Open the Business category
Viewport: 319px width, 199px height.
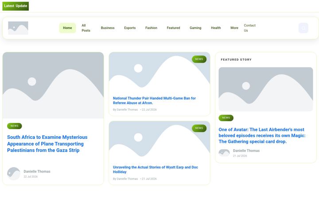(x=108, y=28)
